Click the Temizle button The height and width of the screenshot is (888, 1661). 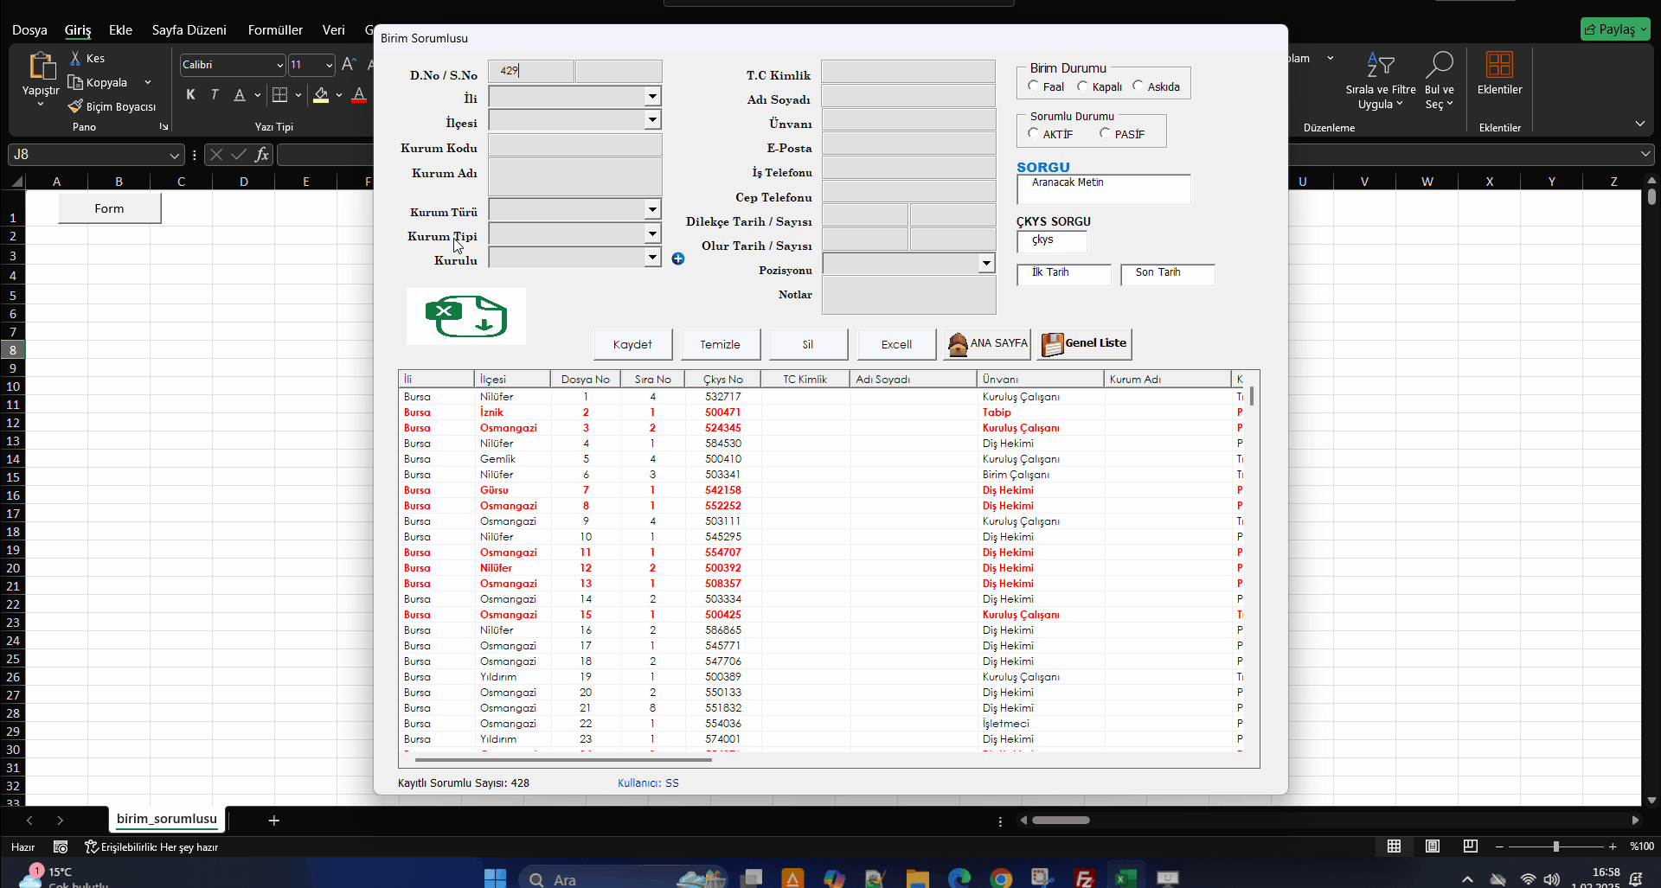(720, 344)
